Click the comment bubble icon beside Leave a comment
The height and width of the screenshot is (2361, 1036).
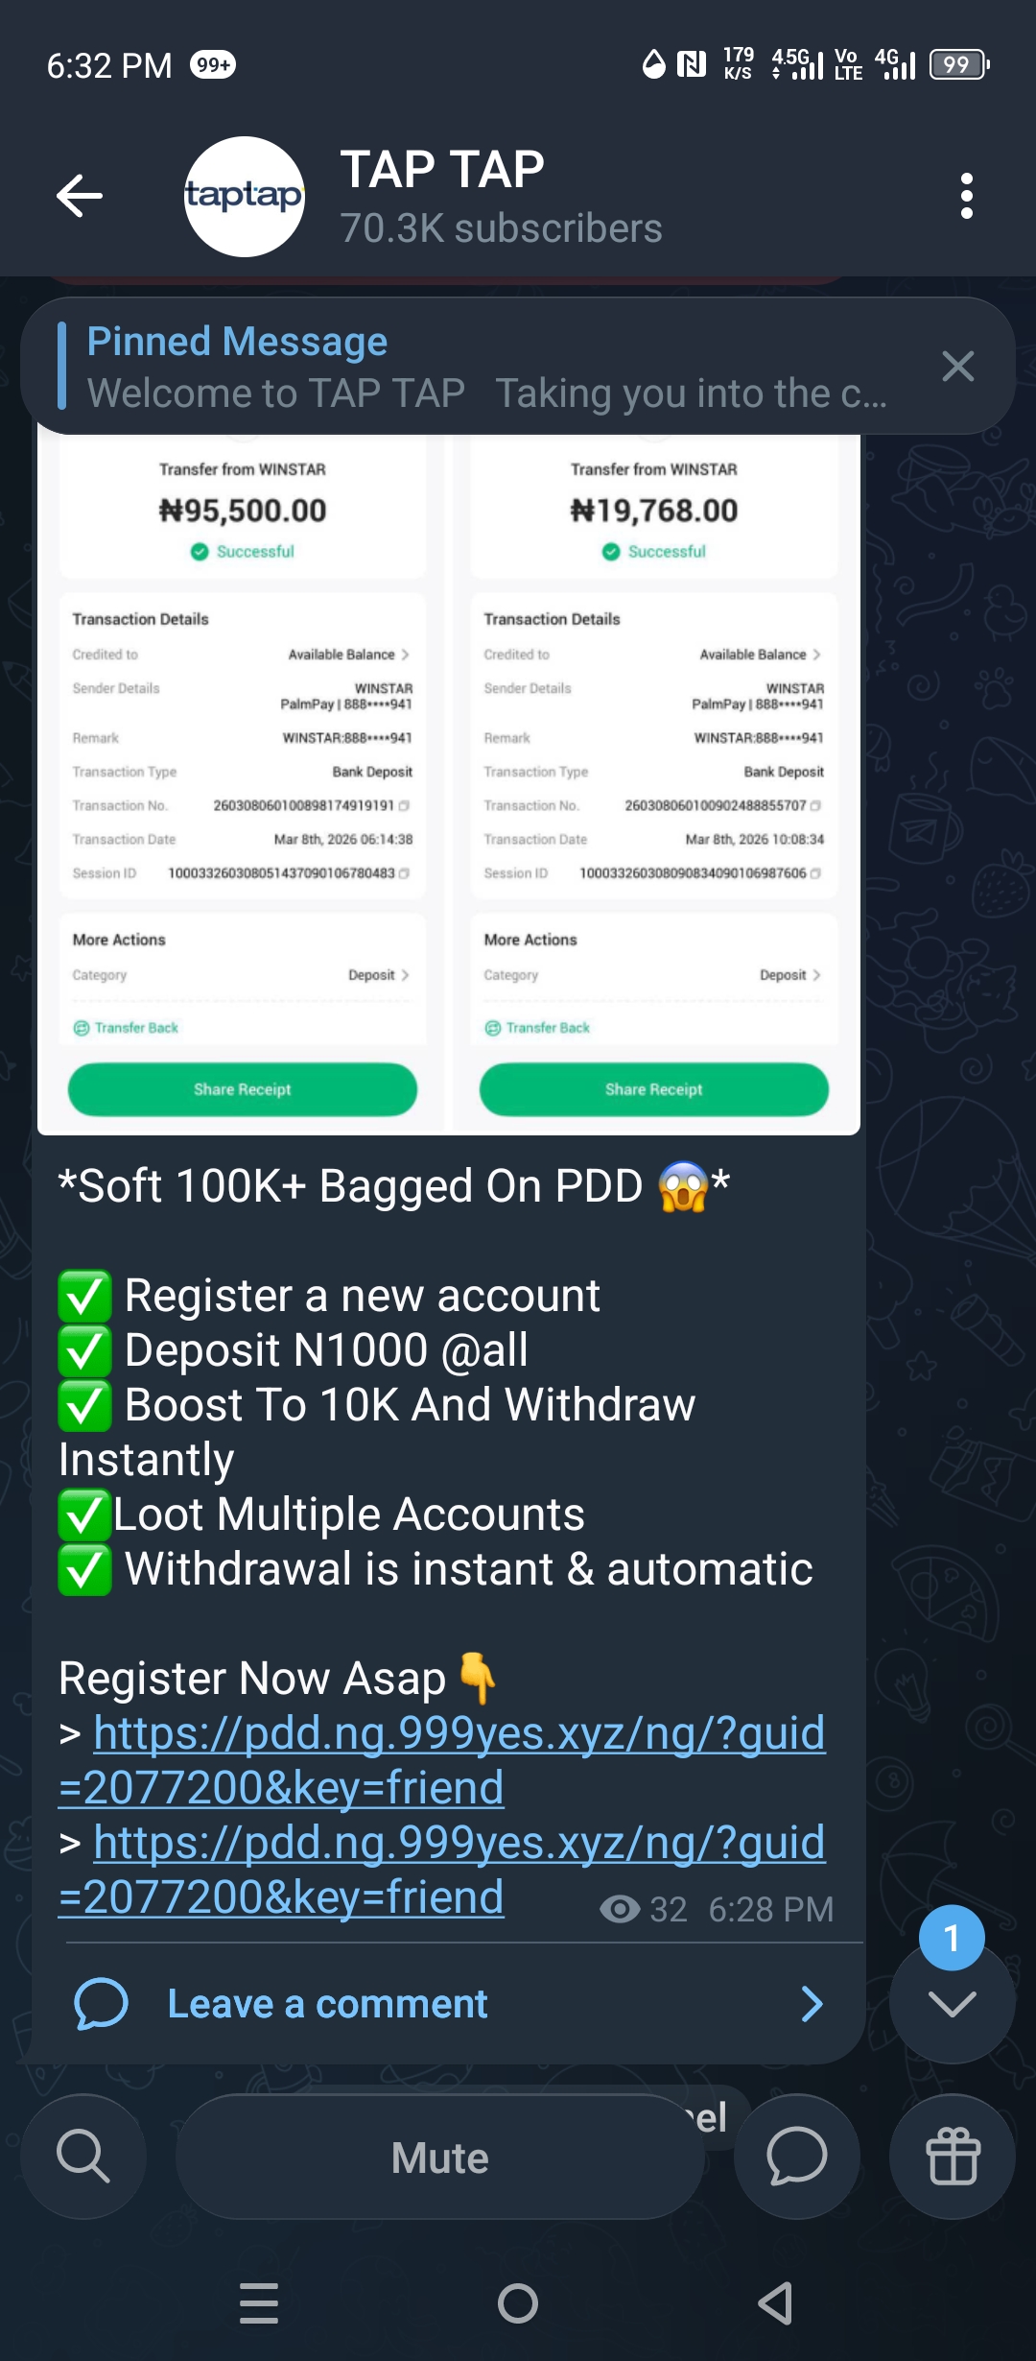pyautogui.click(x=101, y=2004)
